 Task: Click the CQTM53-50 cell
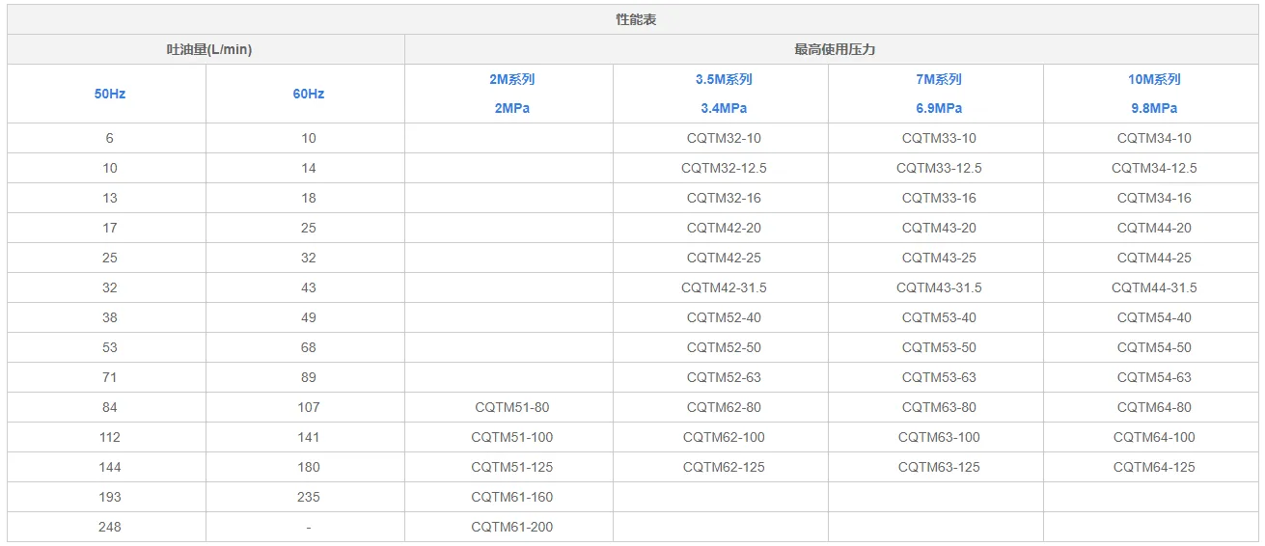click(939, 347)
